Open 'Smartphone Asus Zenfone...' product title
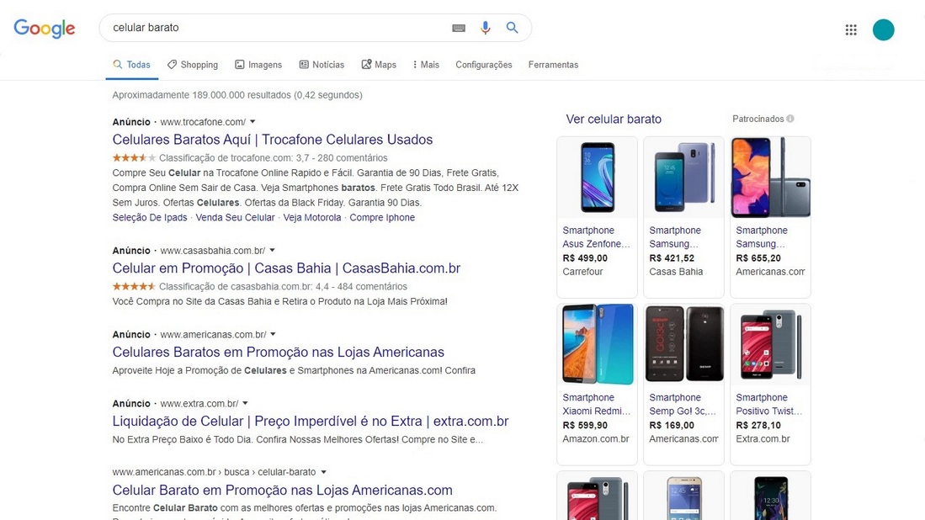 [x=597, y=237]
